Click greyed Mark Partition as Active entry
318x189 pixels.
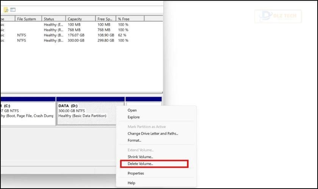(147, 127)
